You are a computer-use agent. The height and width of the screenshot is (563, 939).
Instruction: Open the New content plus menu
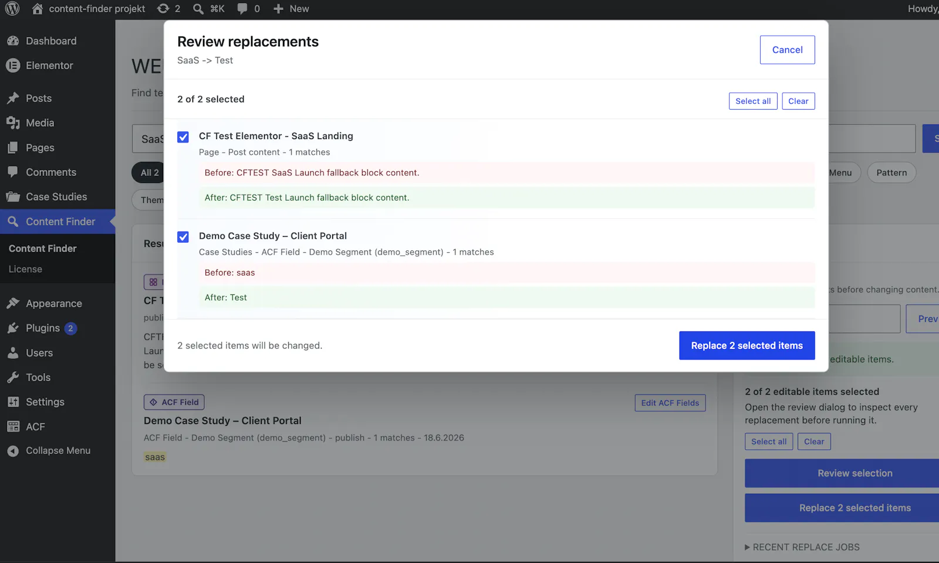(292, 8)
